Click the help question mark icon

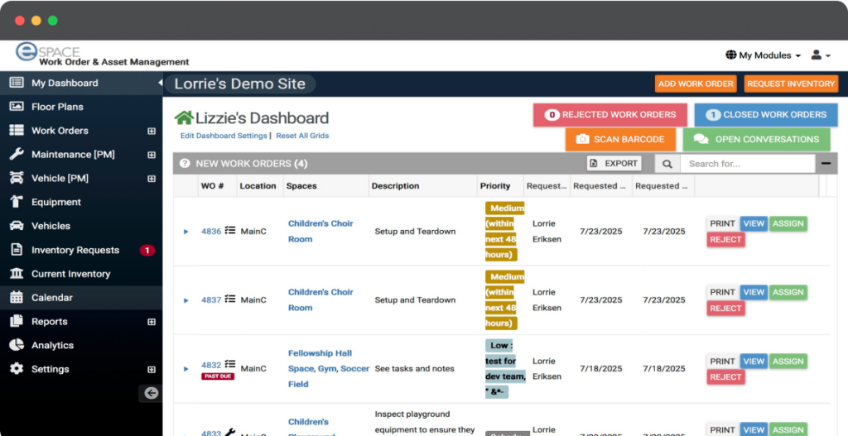(x=185, y=164)
